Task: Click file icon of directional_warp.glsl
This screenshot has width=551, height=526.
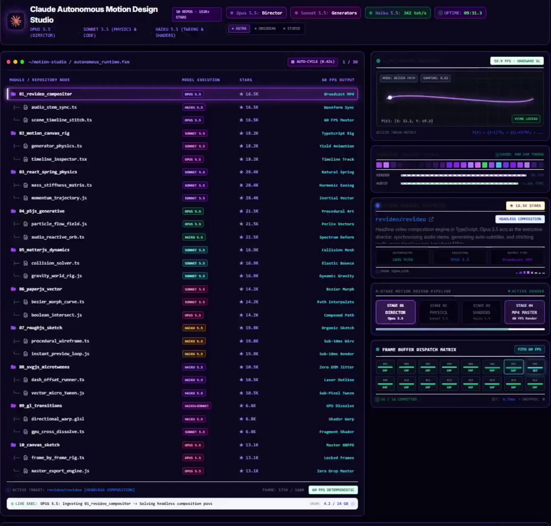Action: tap(26, 419)
